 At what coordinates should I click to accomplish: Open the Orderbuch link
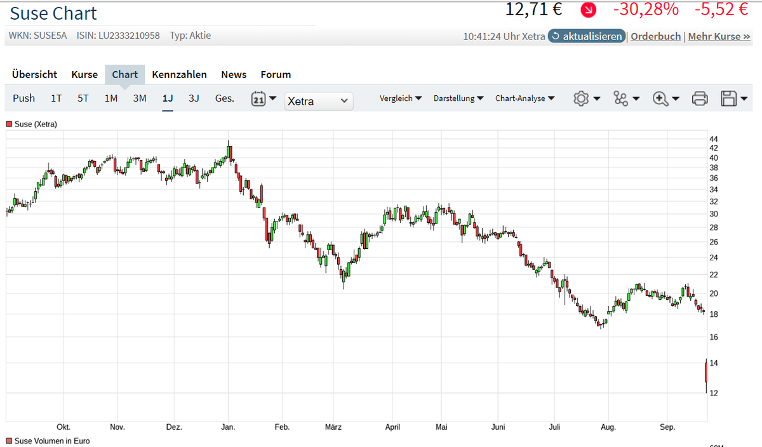(x=655, y=36)
